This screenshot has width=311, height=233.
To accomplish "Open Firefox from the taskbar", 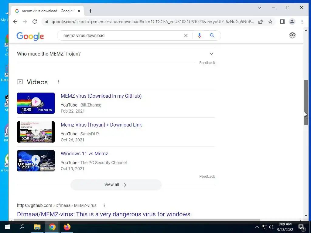I will [67, 227].
